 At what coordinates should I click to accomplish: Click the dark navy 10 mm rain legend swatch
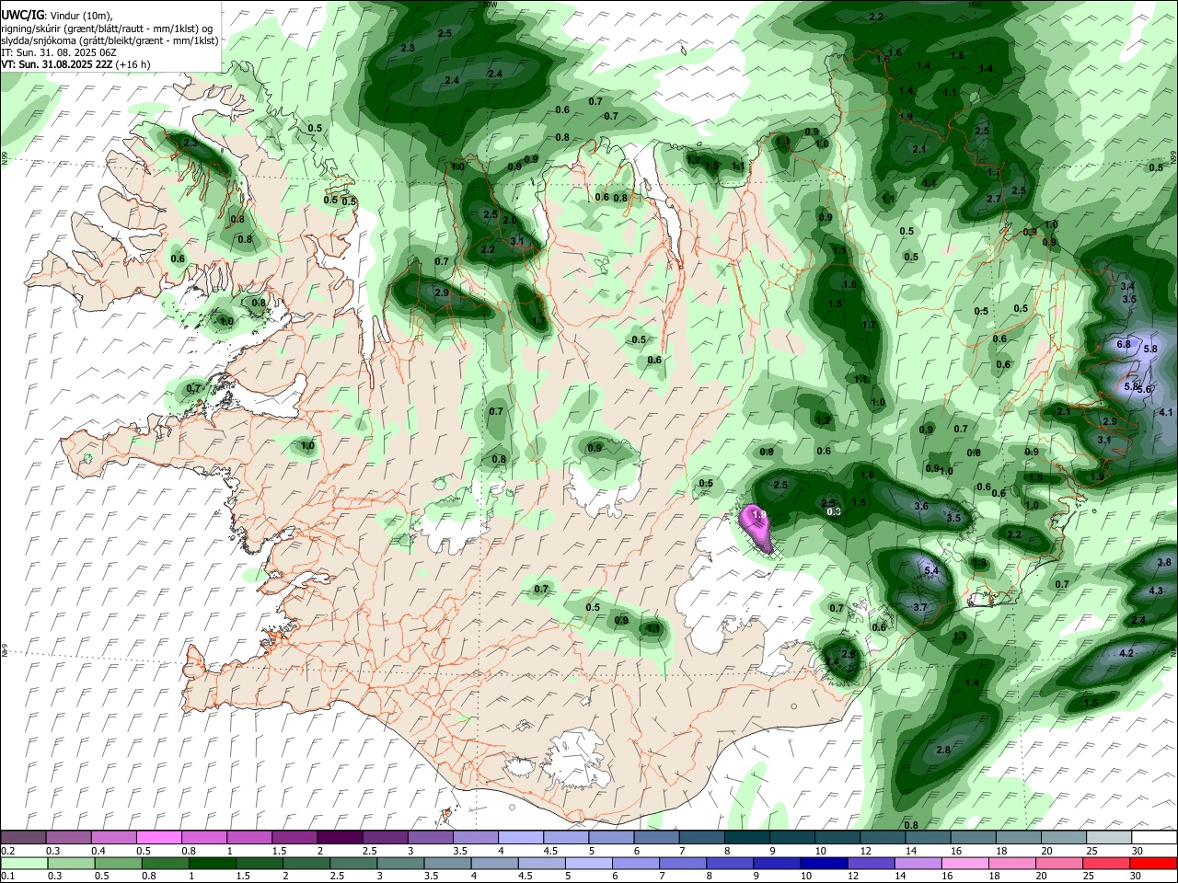point(823,863)
